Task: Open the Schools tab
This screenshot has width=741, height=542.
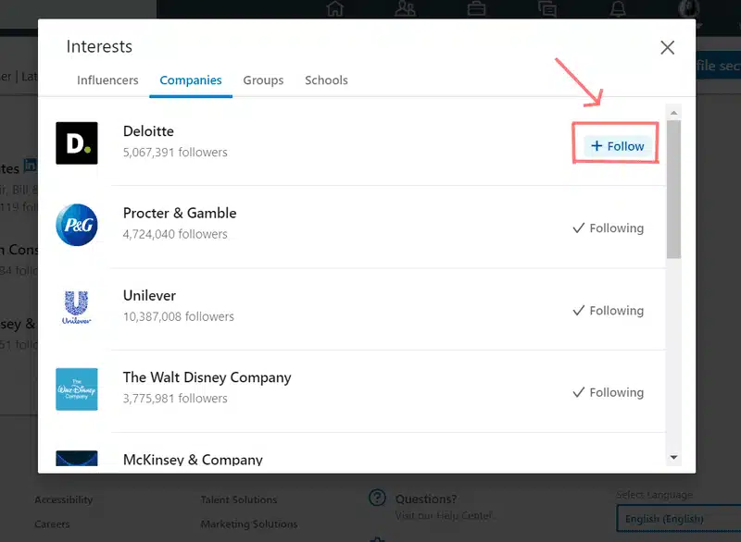Action: 326,80
